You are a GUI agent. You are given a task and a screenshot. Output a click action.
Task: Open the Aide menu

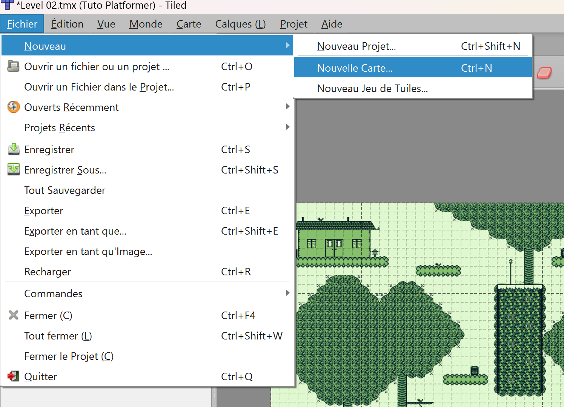point(332,24)
